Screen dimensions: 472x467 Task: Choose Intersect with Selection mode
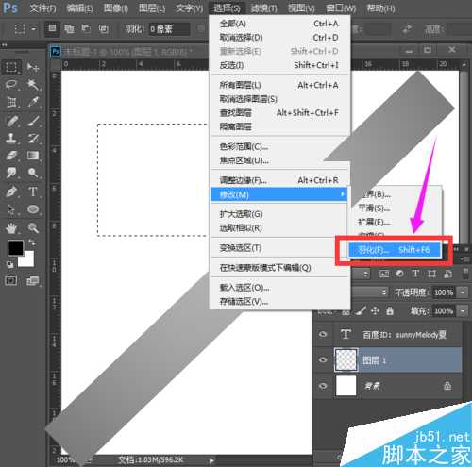pyautogui.click(x=103, y=28)
